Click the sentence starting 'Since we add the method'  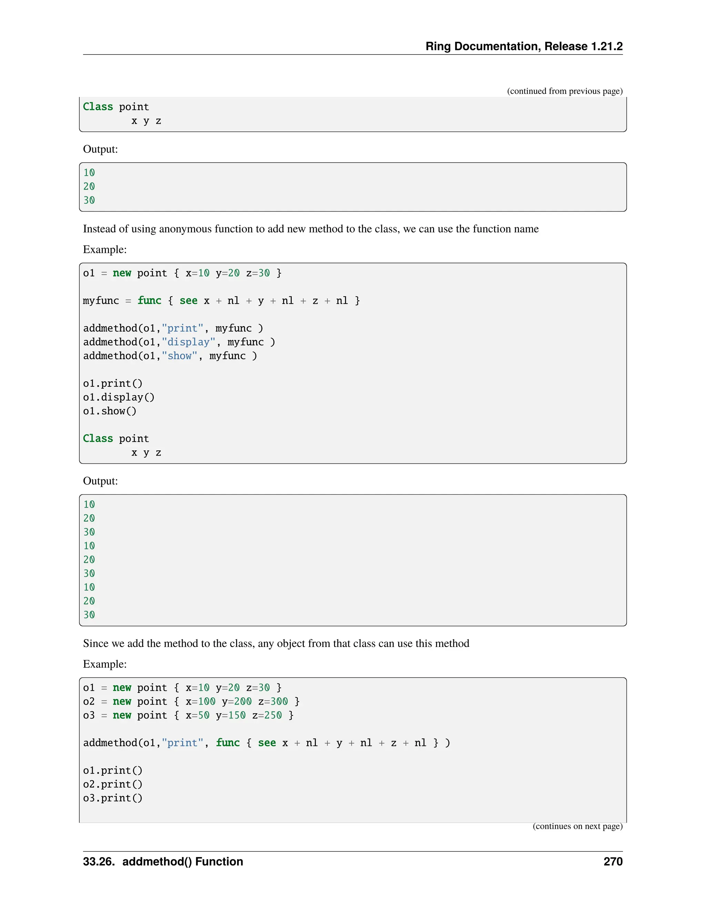tap(276, 643)
